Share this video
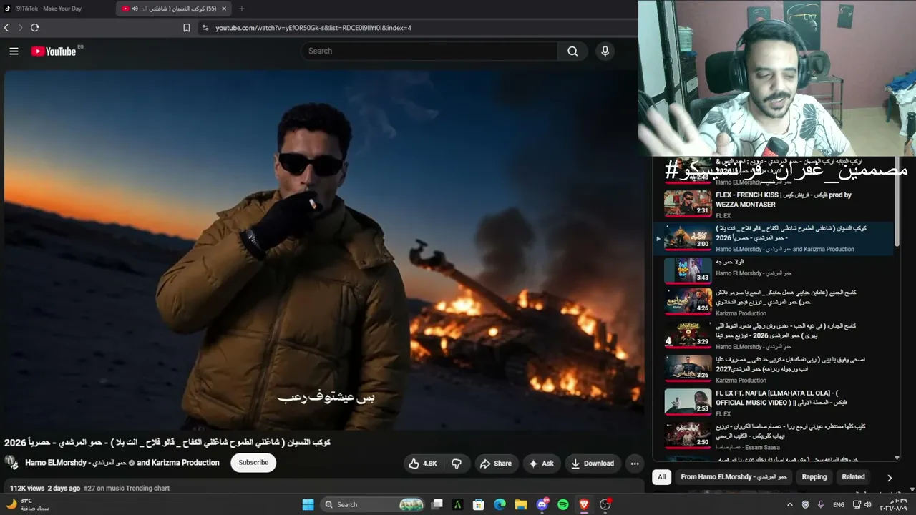 point(496,463)
